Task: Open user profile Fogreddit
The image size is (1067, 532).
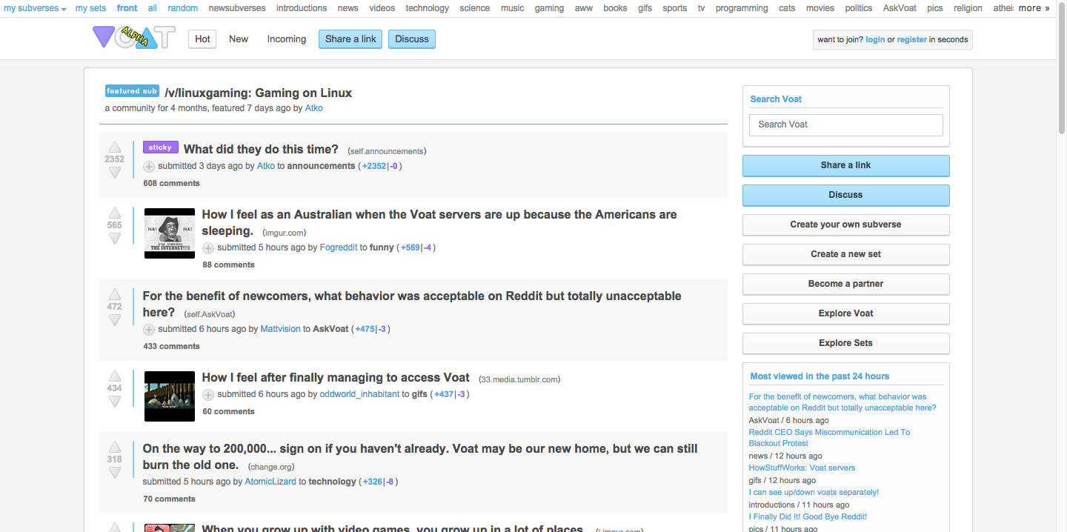Action: (339, 247)
